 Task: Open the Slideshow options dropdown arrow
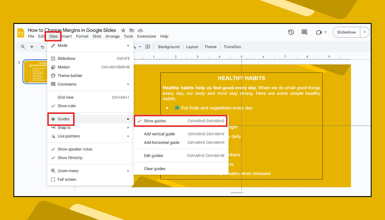(x=364, y=32)
